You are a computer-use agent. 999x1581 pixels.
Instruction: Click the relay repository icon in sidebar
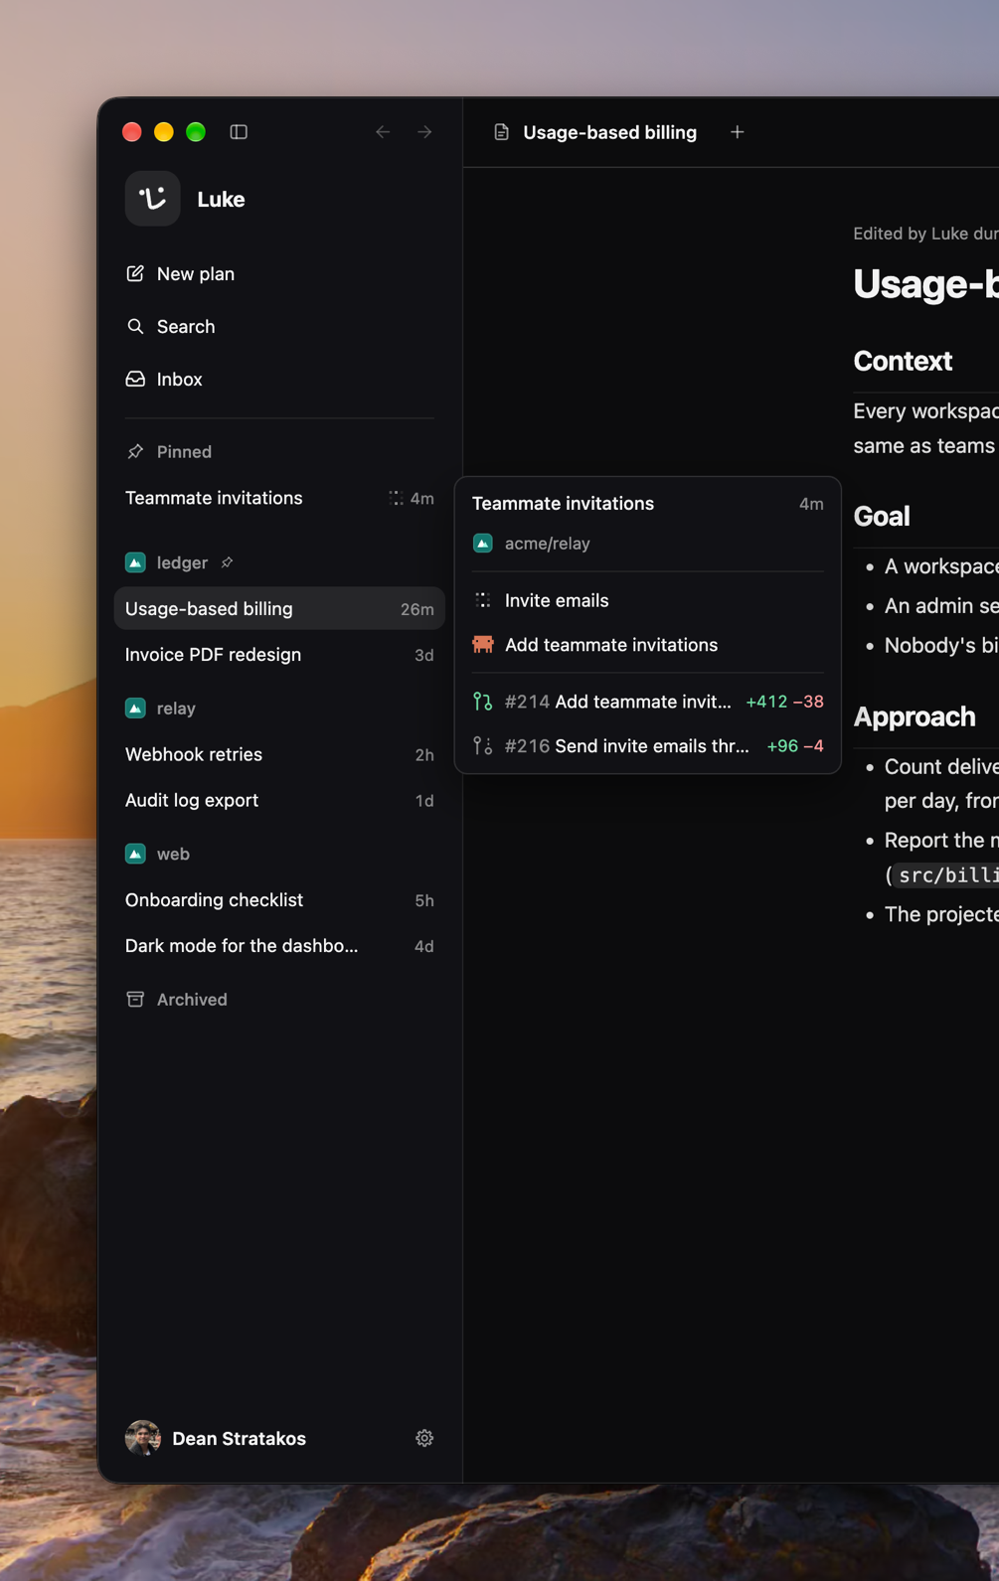pos(135,709)
